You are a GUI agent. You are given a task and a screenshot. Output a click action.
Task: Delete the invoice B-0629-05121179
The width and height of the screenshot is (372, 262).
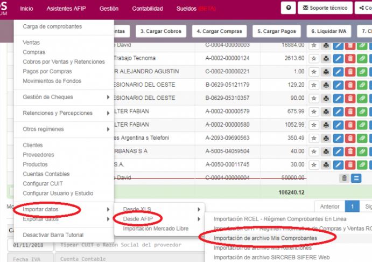coord(350,85)
